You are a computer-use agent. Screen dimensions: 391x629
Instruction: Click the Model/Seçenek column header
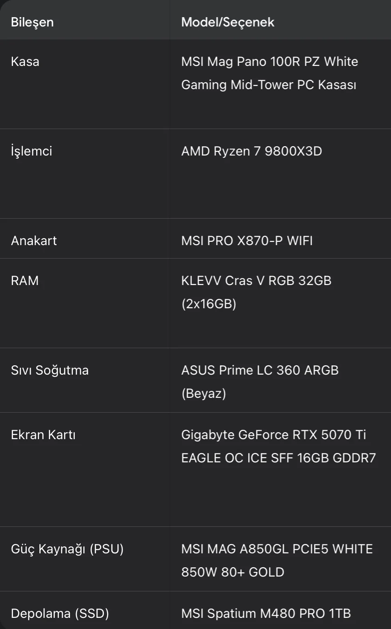pyautogui.click(x=228, y=22)
